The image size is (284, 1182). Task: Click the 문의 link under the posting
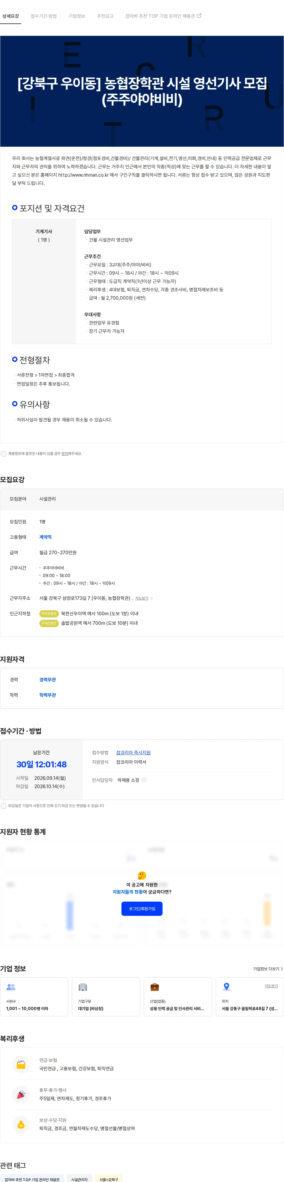tap(64, 454)
